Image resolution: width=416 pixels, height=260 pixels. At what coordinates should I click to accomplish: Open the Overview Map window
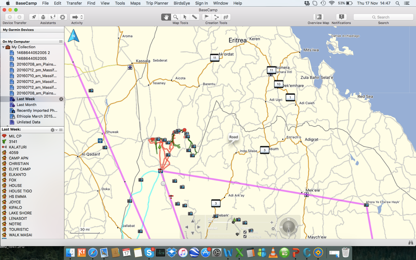point(318,17)
